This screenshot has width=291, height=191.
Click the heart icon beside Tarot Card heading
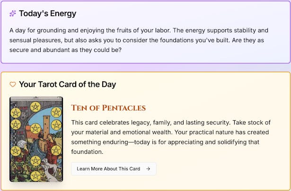pos(13,84)
